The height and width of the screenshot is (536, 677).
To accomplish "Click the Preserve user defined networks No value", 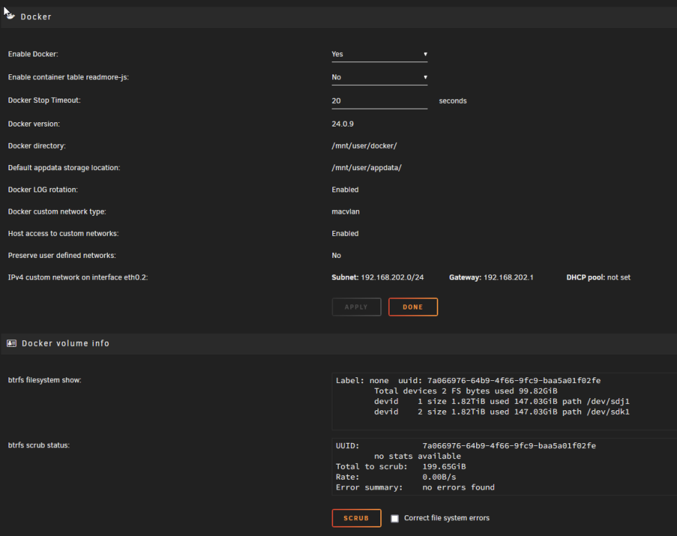I will pyautogui.click(x=336, y=255).
